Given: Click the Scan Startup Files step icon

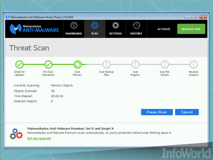Looking at the screenshot, I should 106,64.
